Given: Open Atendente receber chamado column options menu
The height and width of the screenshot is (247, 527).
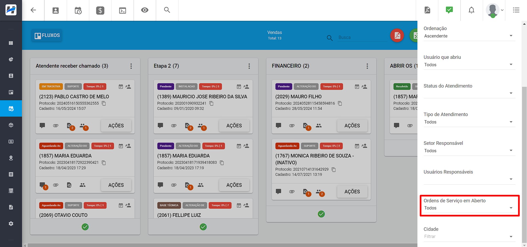Looking at the screenshot, I should coord(131,66).
